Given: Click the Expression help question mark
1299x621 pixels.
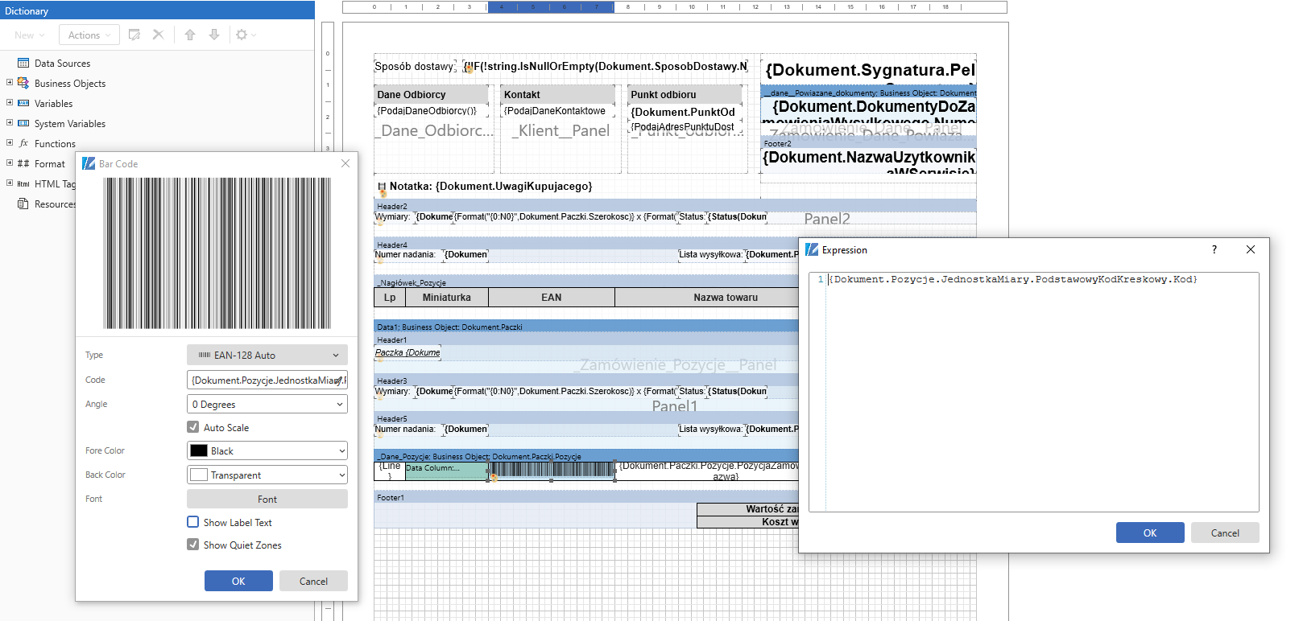Looking at the screenshot, I should click(1214, 250).
